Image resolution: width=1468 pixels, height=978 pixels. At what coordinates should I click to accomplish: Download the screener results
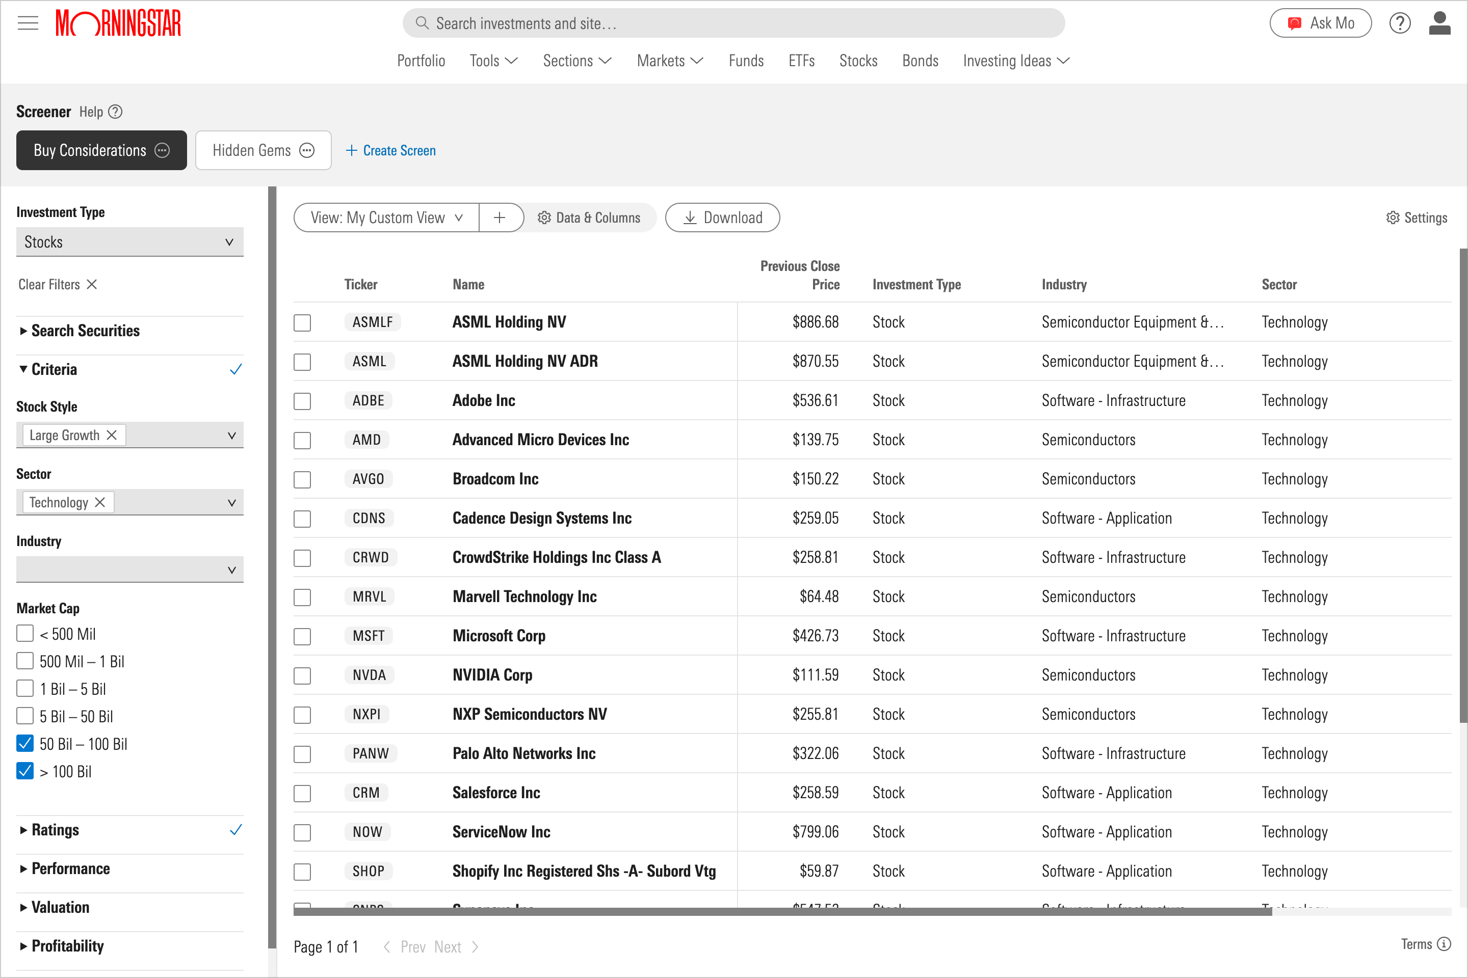click(722, 217)
